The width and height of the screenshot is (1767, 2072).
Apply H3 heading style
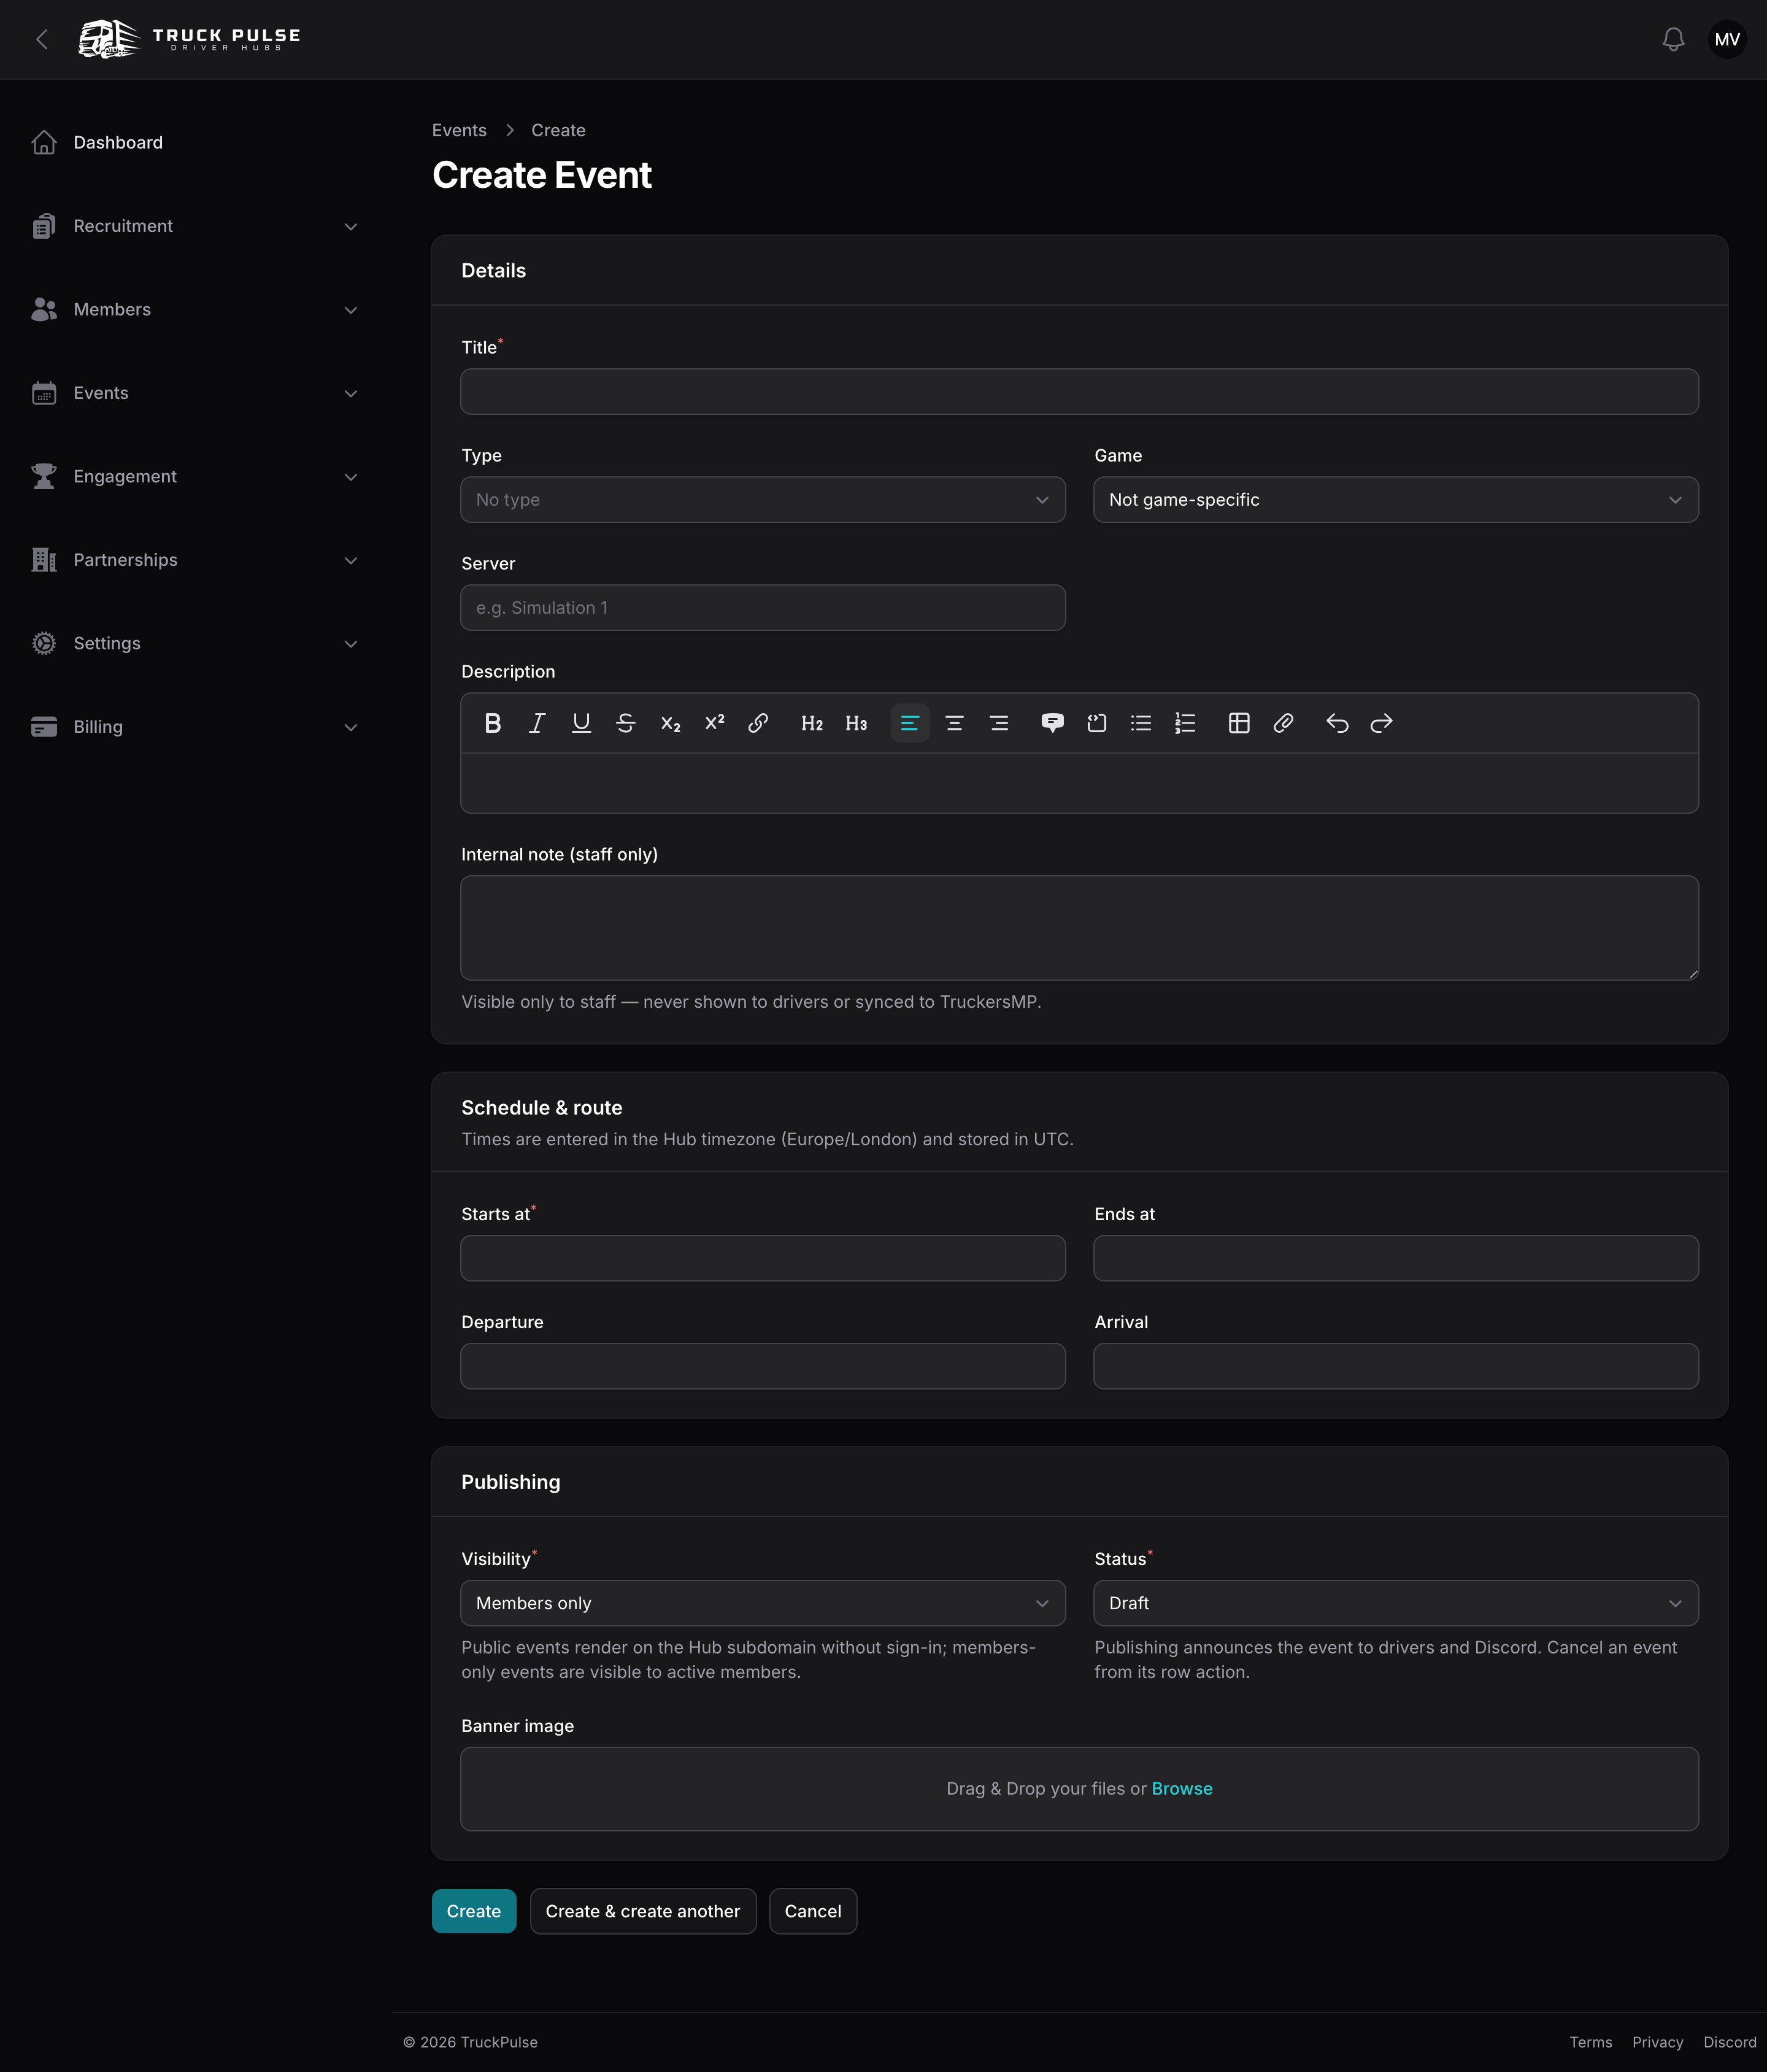tap(857, 723)
